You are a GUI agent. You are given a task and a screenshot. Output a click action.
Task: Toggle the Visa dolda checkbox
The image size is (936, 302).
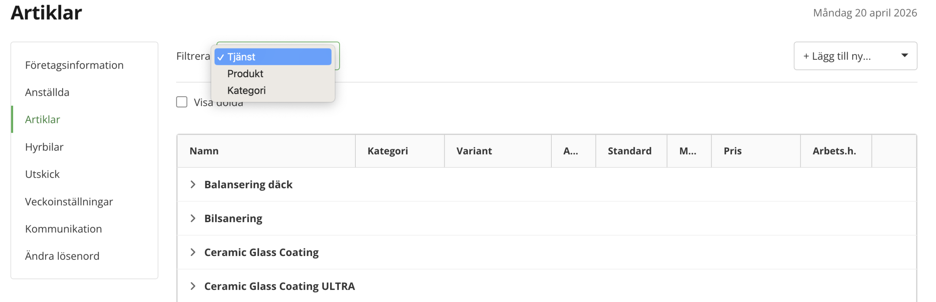[x=182, y=102]
